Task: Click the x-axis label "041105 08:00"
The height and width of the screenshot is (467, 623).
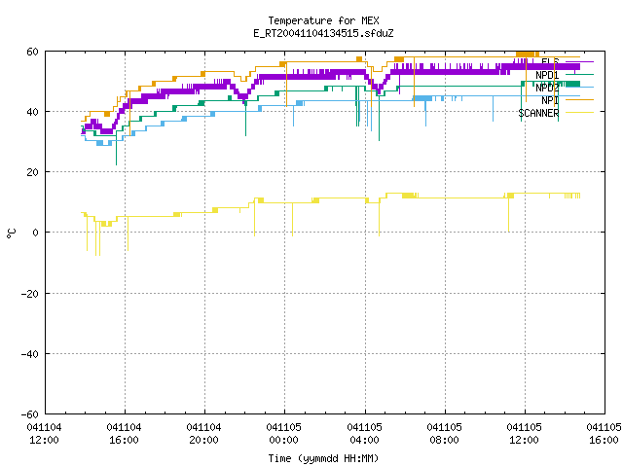Action: 444,434
